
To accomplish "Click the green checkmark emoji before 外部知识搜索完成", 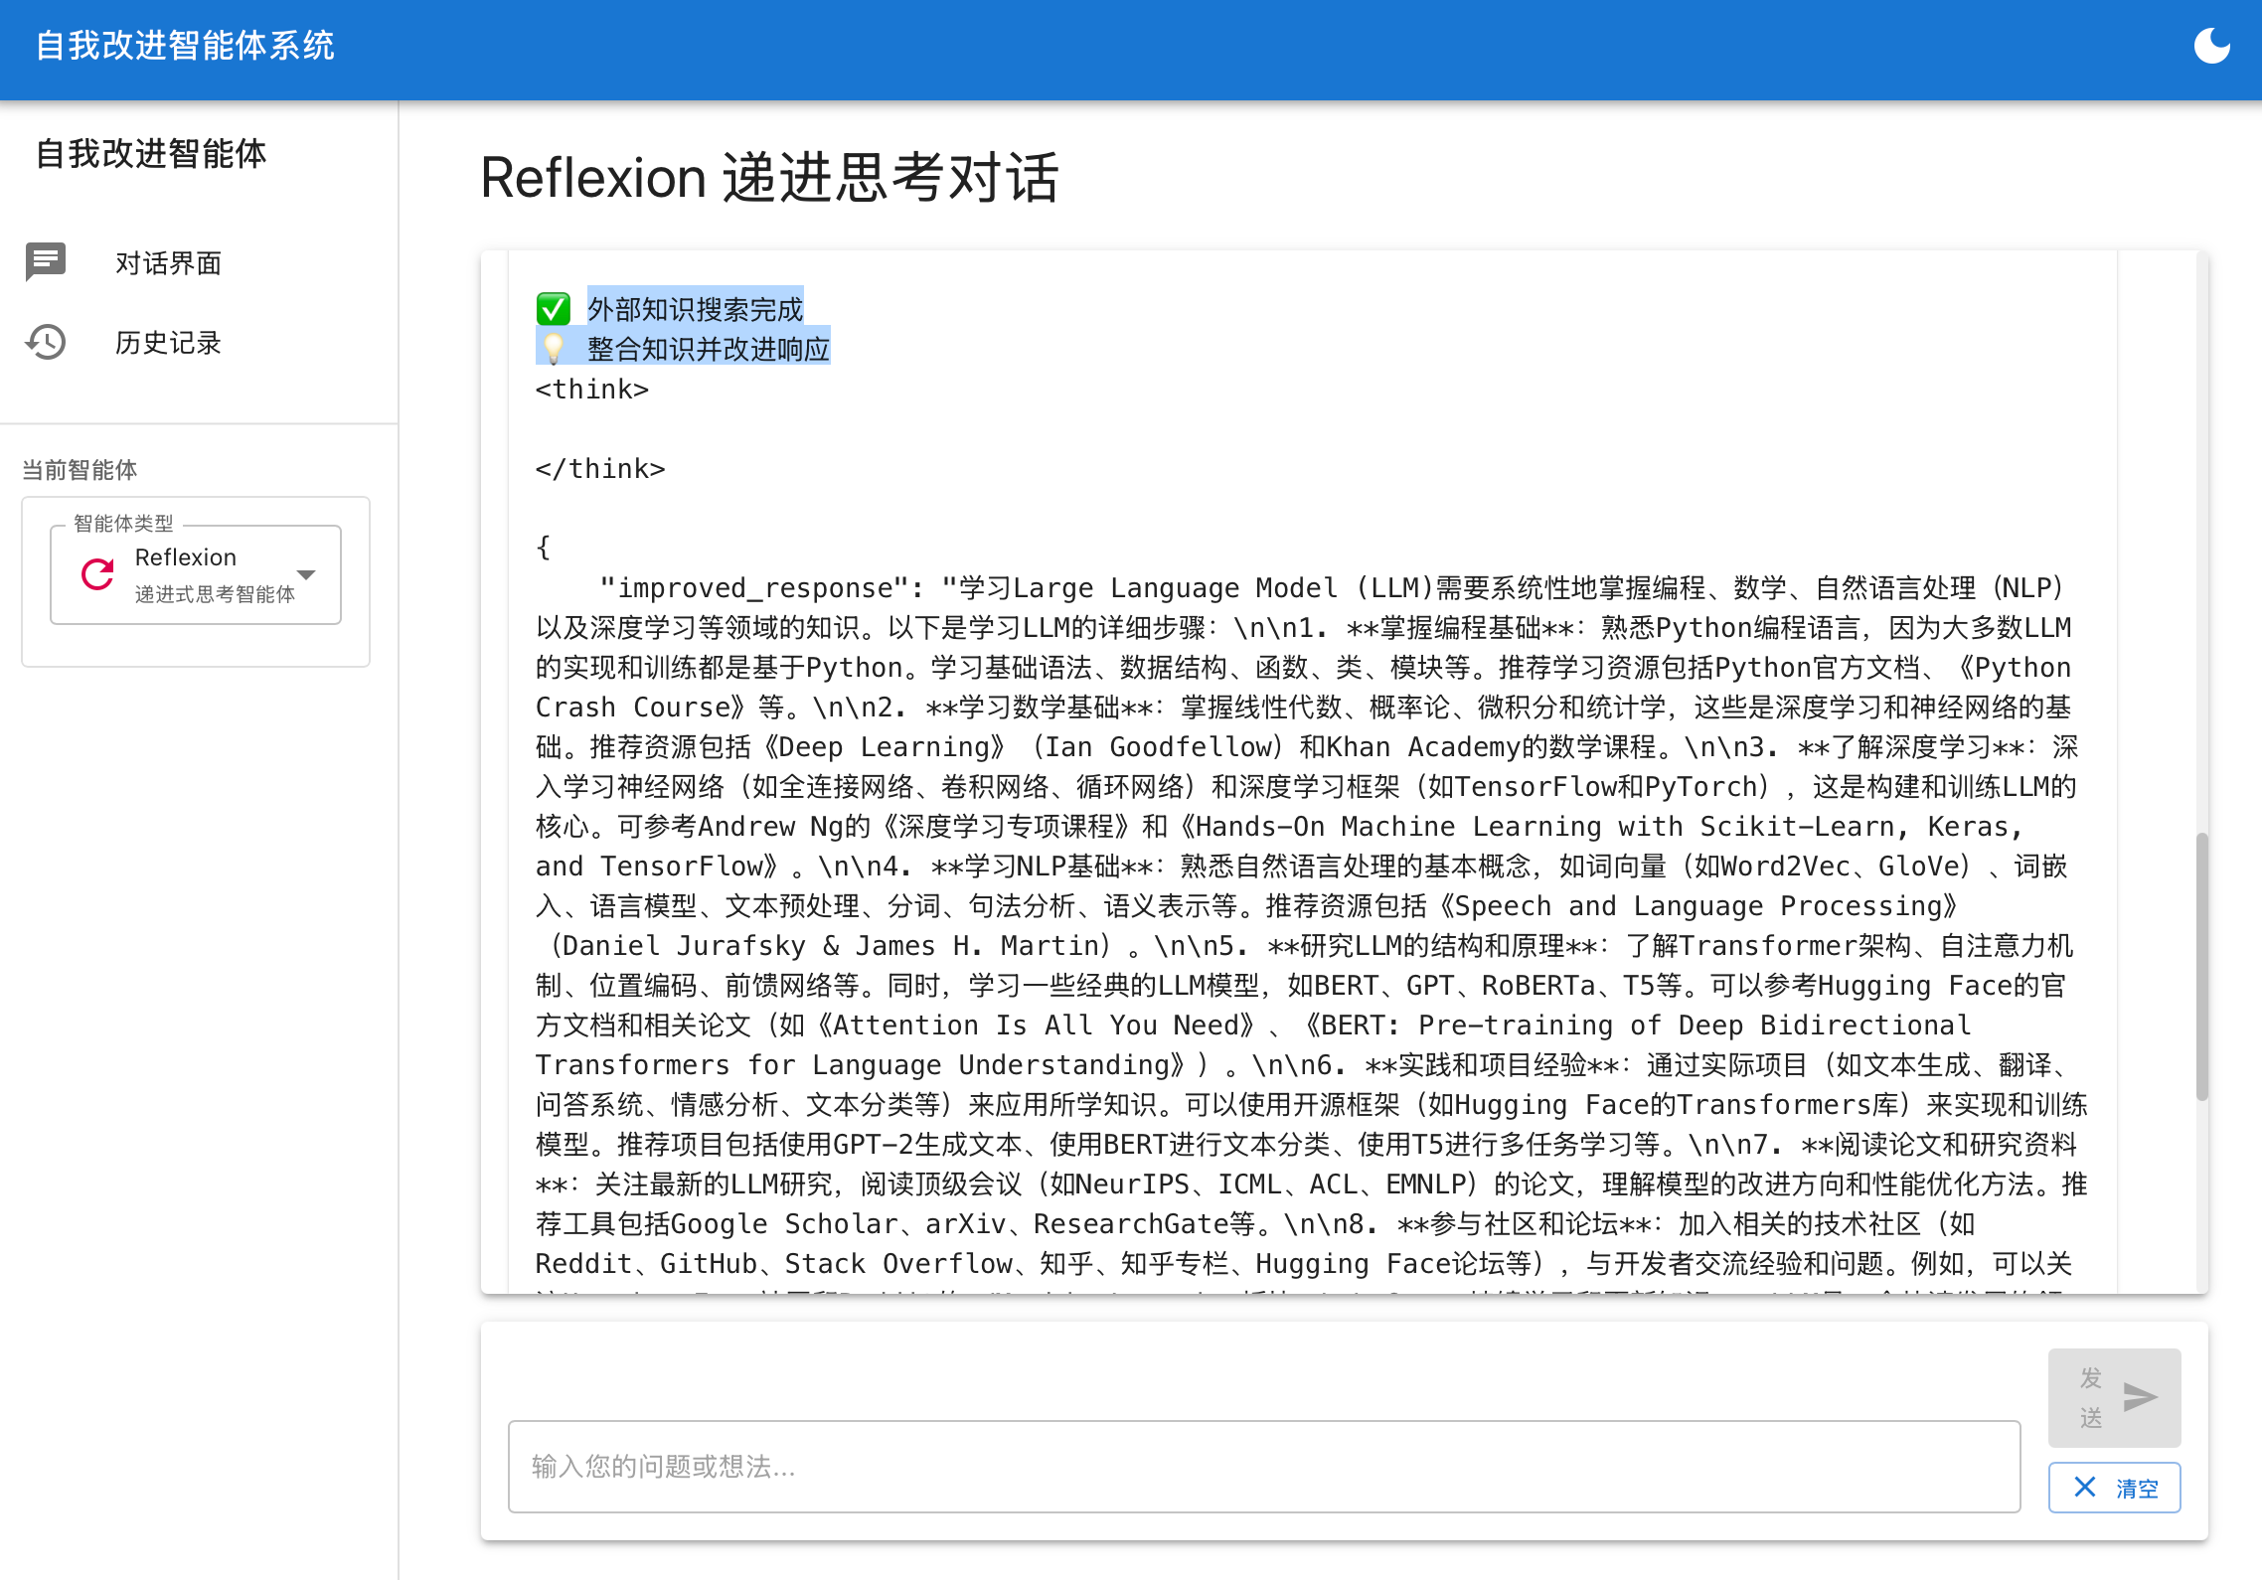I will click(554, 309).
